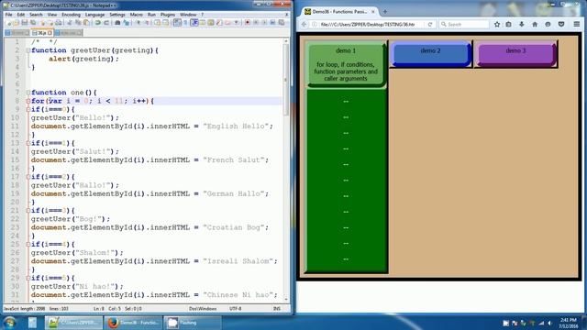Viewport: 587px width, 330px height.
Task: Toggle word wrap in Notepad++ toolbar
Action: pyautogui.click(x=177, y=23)
